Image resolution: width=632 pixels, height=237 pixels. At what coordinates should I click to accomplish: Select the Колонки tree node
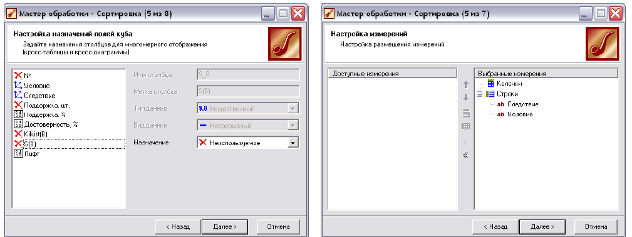509,84
